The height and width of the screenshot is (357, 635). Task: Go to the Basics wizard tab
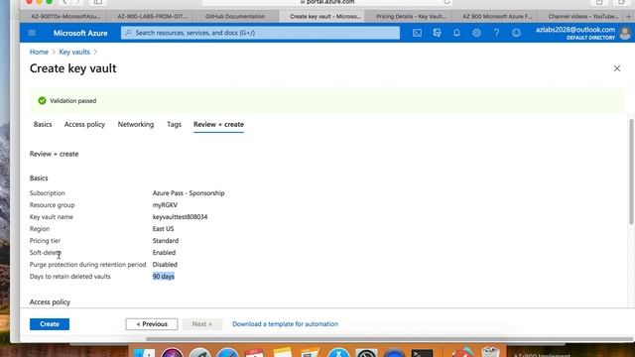[43, 124]
